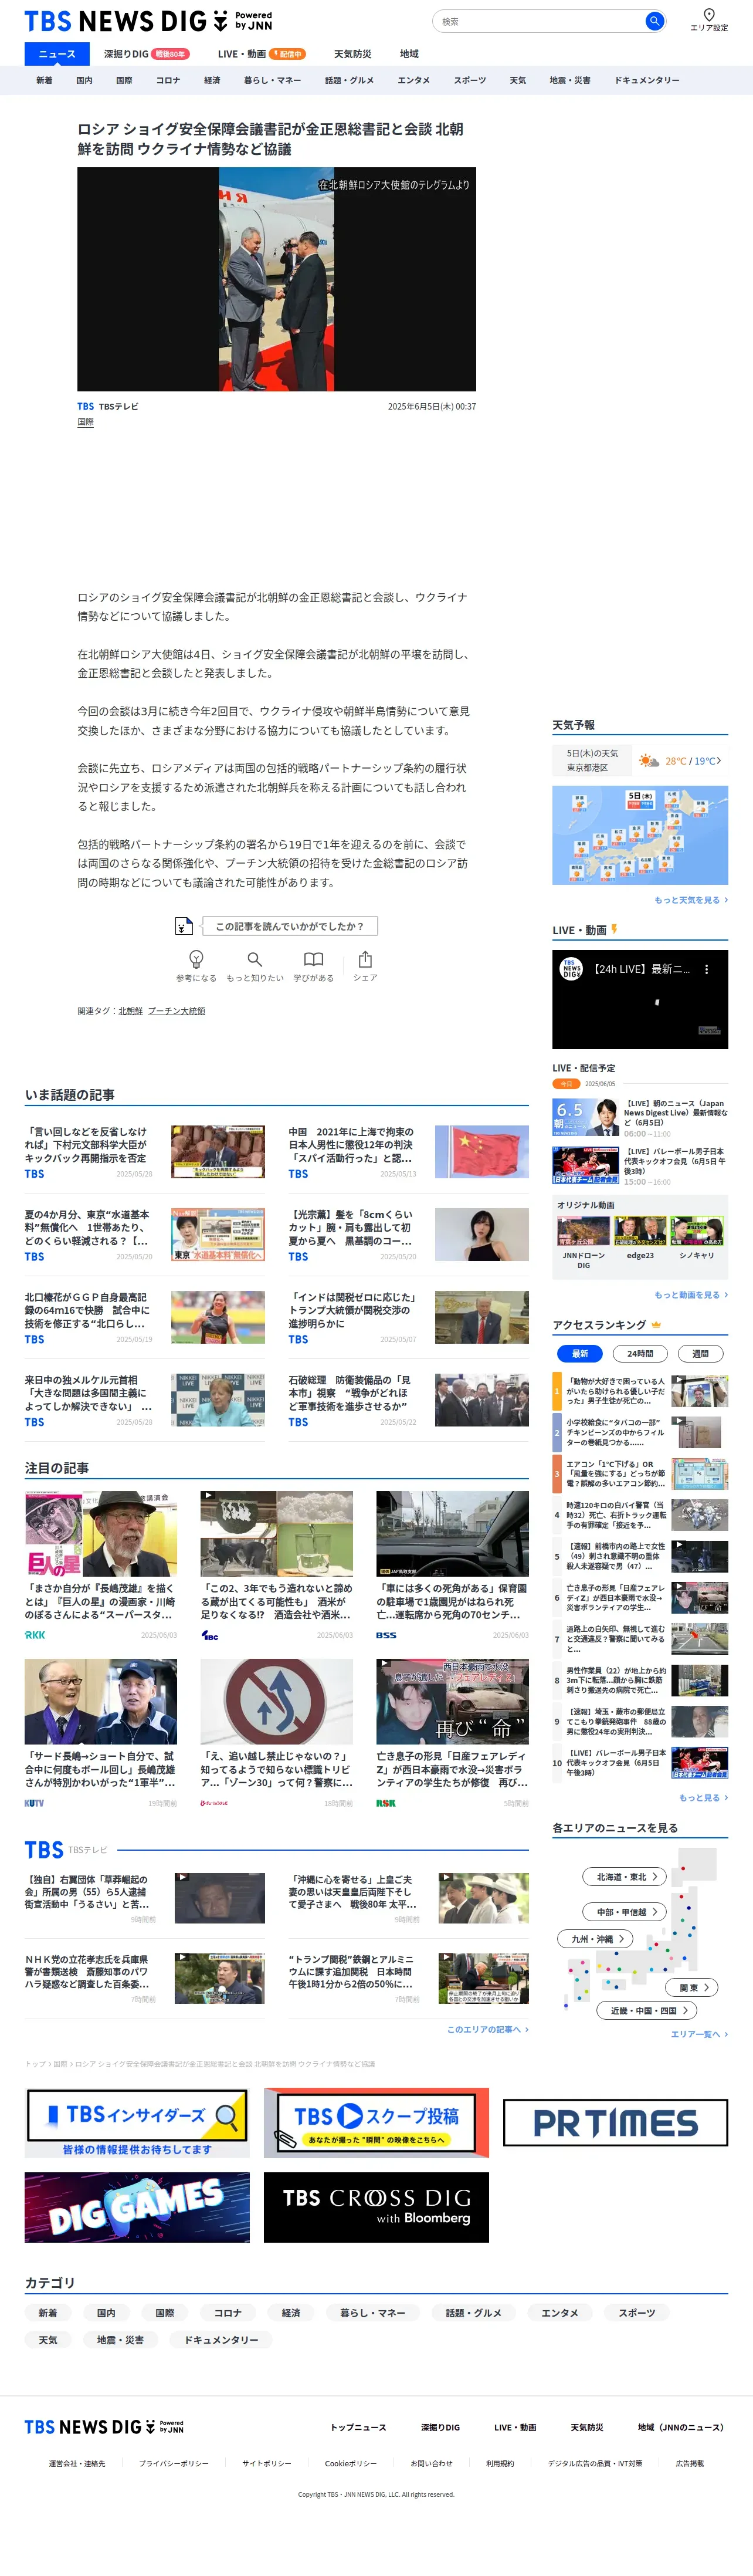This screenshot has width=753, height=2576.
Task: Open the スポーツ category pill
Action: (x=636, y=2313)
